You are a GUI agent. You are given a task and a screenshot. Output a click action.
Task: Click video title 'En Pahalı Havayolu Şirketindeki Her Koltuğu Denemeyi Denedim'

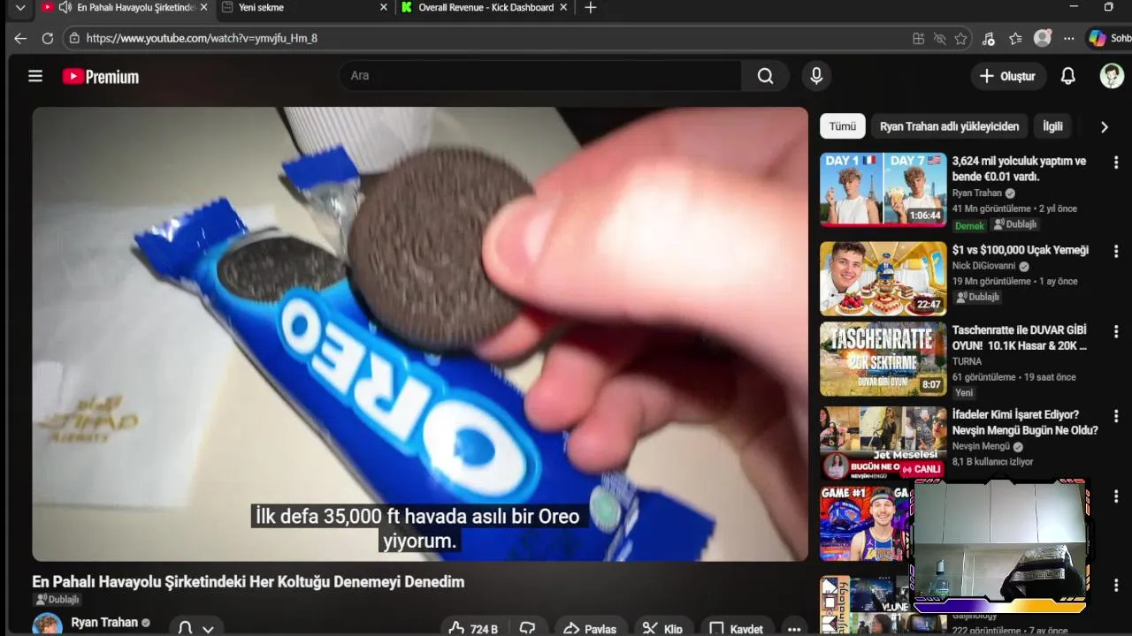[249, 582]
